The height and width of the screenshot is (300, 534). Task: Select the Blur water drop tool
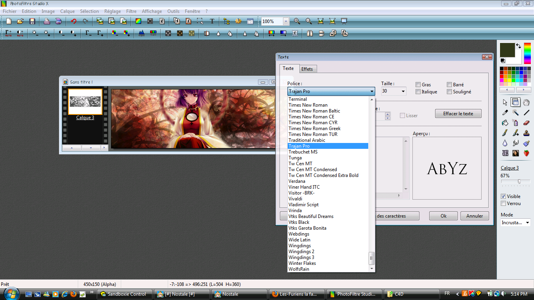[505, 143]
